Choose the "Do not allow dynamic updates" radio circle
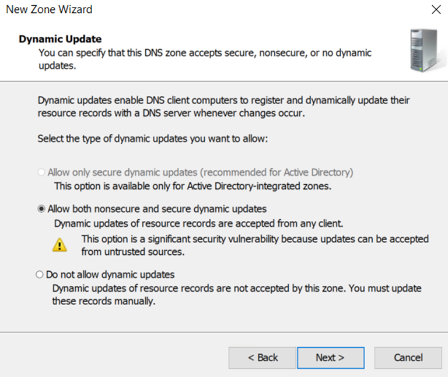Image resolution: width=448 pixels, height=377 pixels. 40,274
